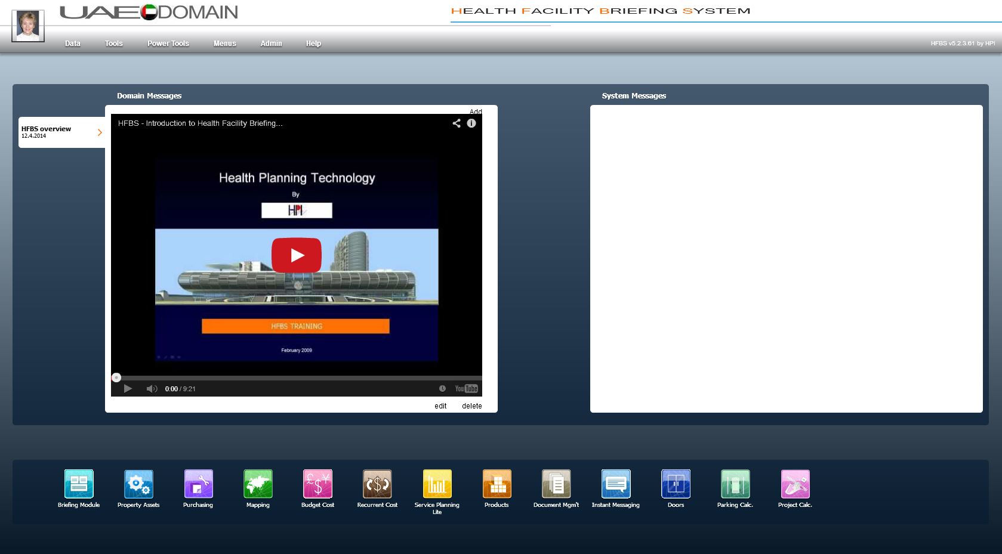
Task: Open the Power Tools menu
Action: click(x=168, y=44)
